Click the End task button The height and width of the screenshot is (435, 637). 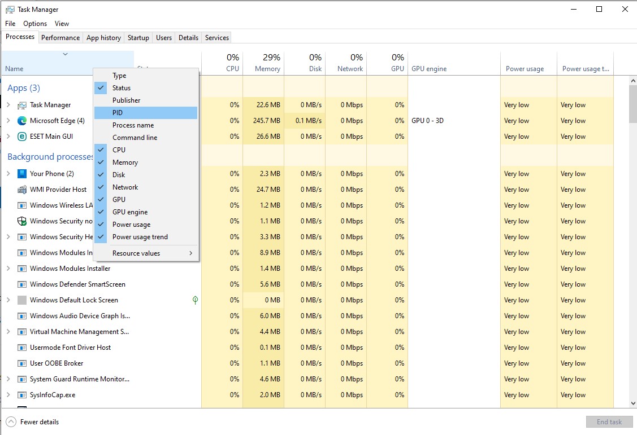point(609,422)
